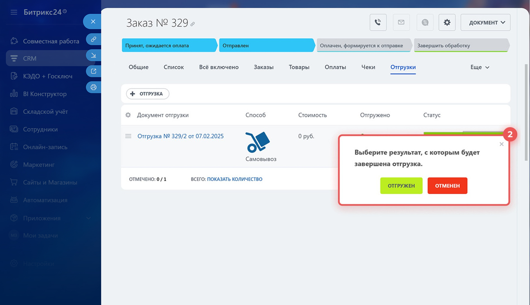Open order in new window icon
This screenshot has width=530, height=305.
tap(93, 71)
